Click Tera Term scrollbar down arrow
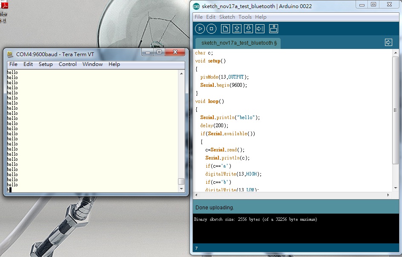Viewport: 402px width, 257px height. tap(181, 189)
